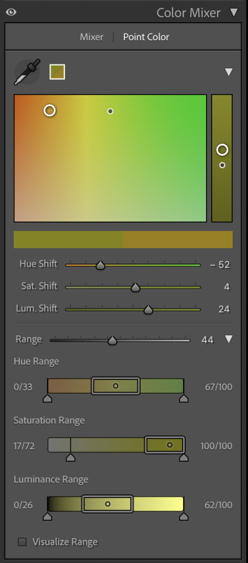Collapse the swatch section disclosure triangle
The height and width of the screenshot is (563, 248).
229,72
